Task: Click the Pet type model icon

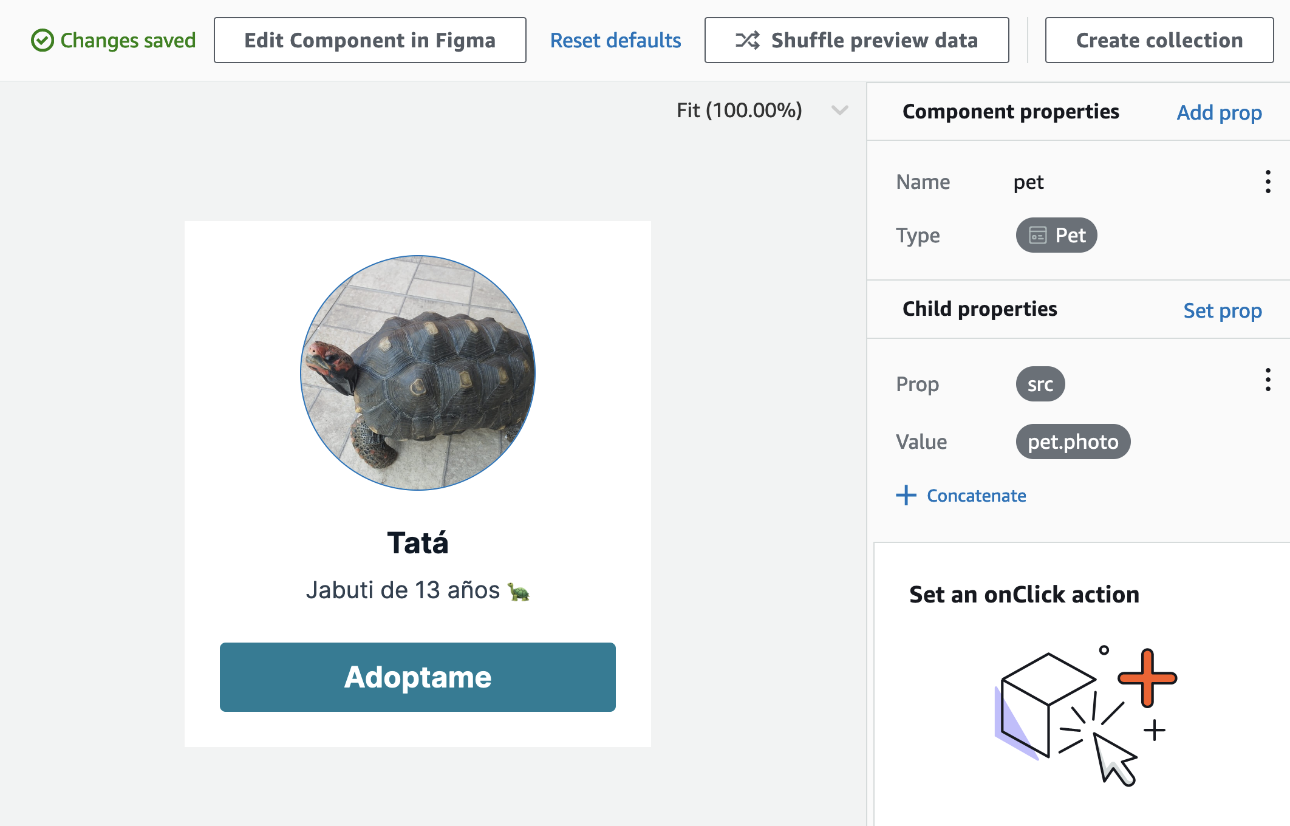Action: [x=1038, y=235]
